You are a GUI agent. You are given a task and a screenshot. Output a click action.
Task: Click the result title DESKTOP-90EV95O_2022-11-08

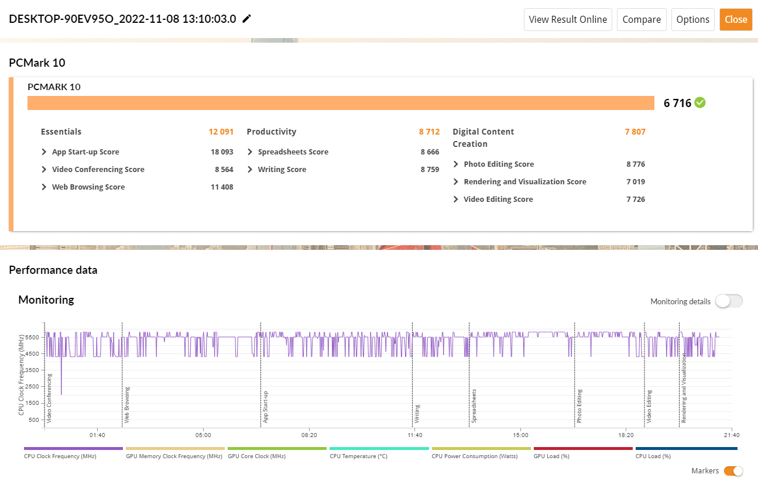(x=122, y=19)
